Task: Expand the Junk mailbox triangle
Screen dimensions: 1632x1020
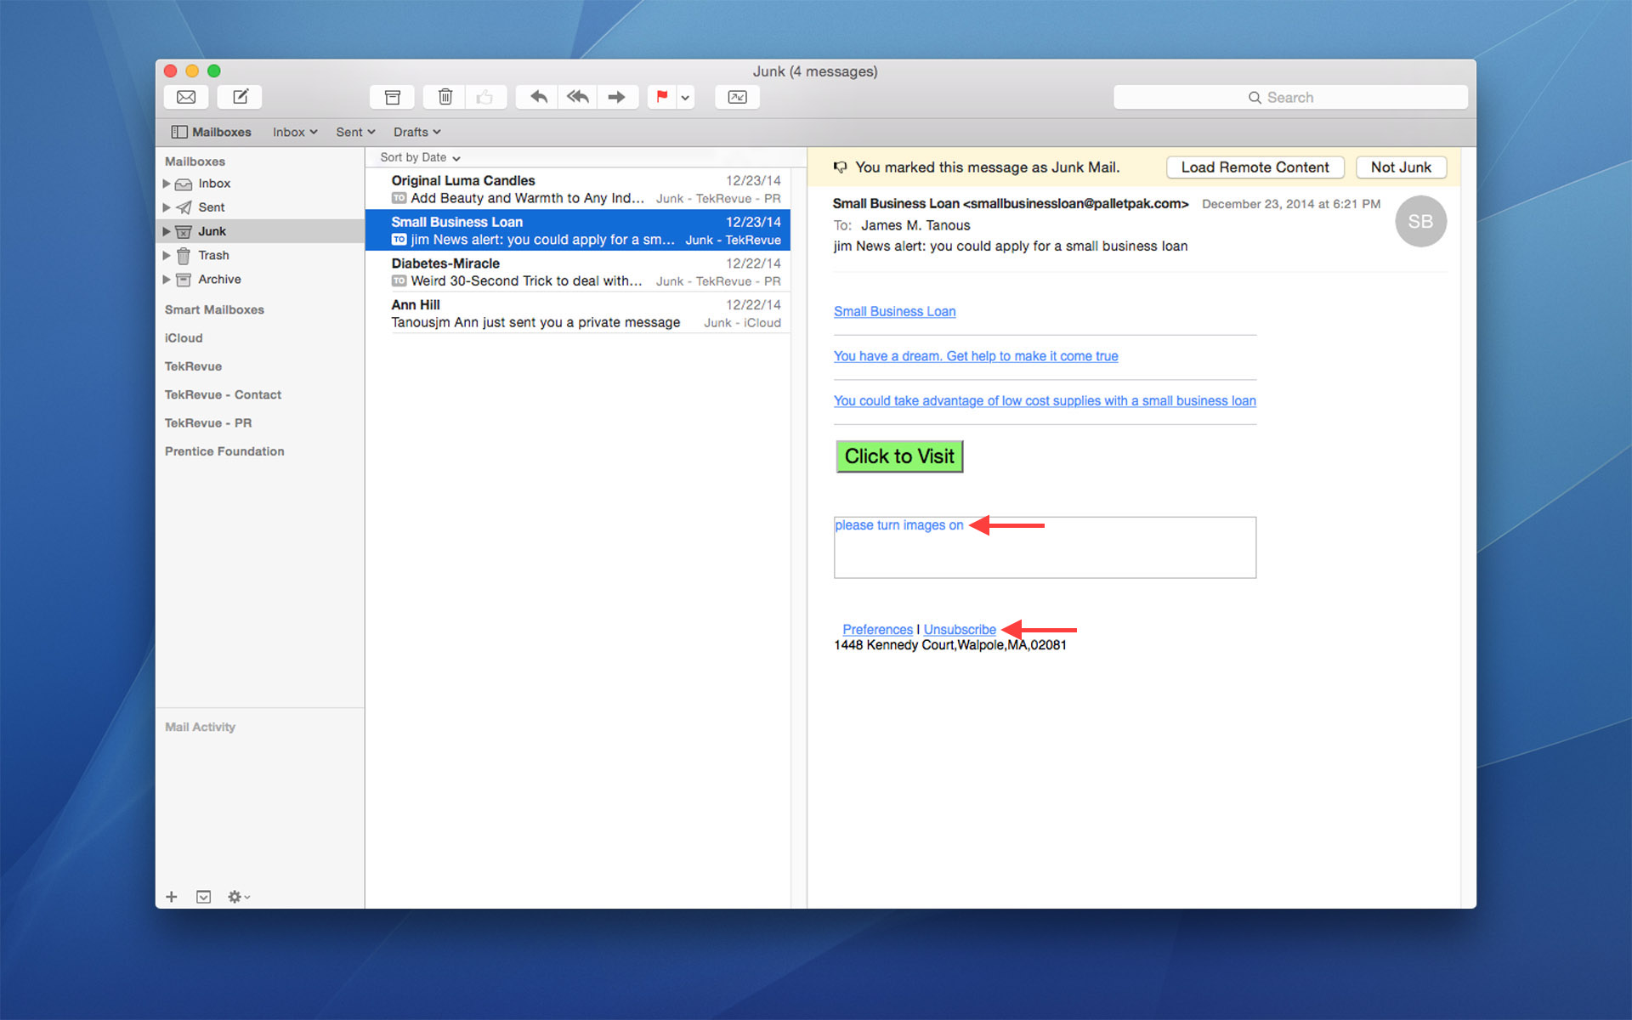Action: (167, 231)
